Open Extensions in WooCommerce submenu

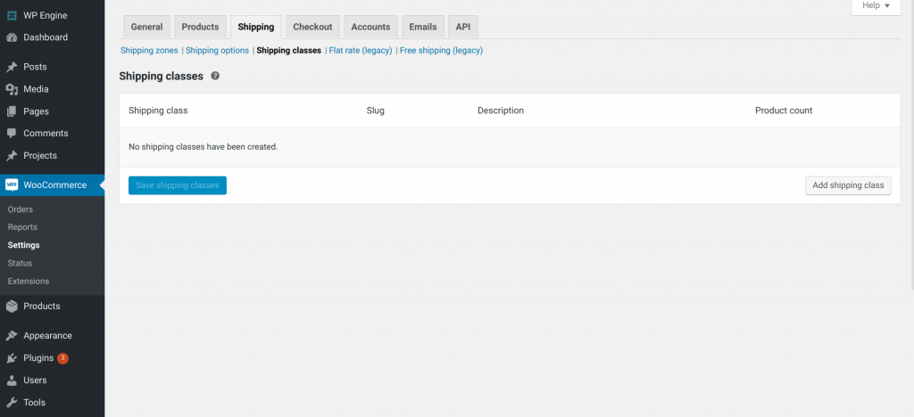[x=29, y=282]
